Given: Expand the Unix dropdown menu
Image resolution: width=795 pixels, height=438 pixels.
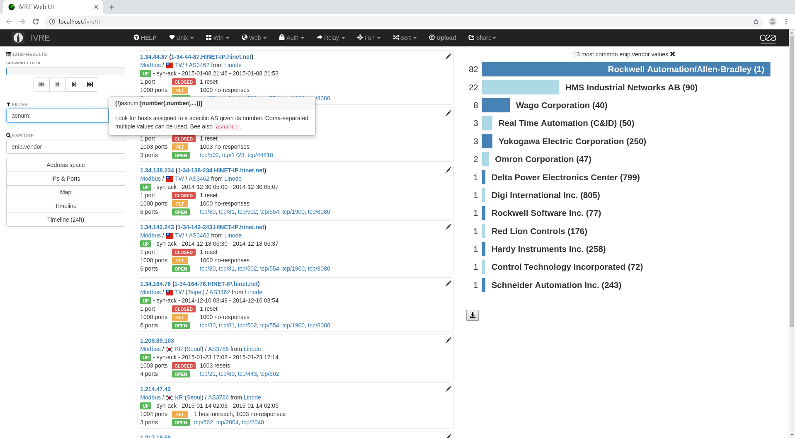Looking at the screenshot, I should pyautogui.click(x=182, y=38).
